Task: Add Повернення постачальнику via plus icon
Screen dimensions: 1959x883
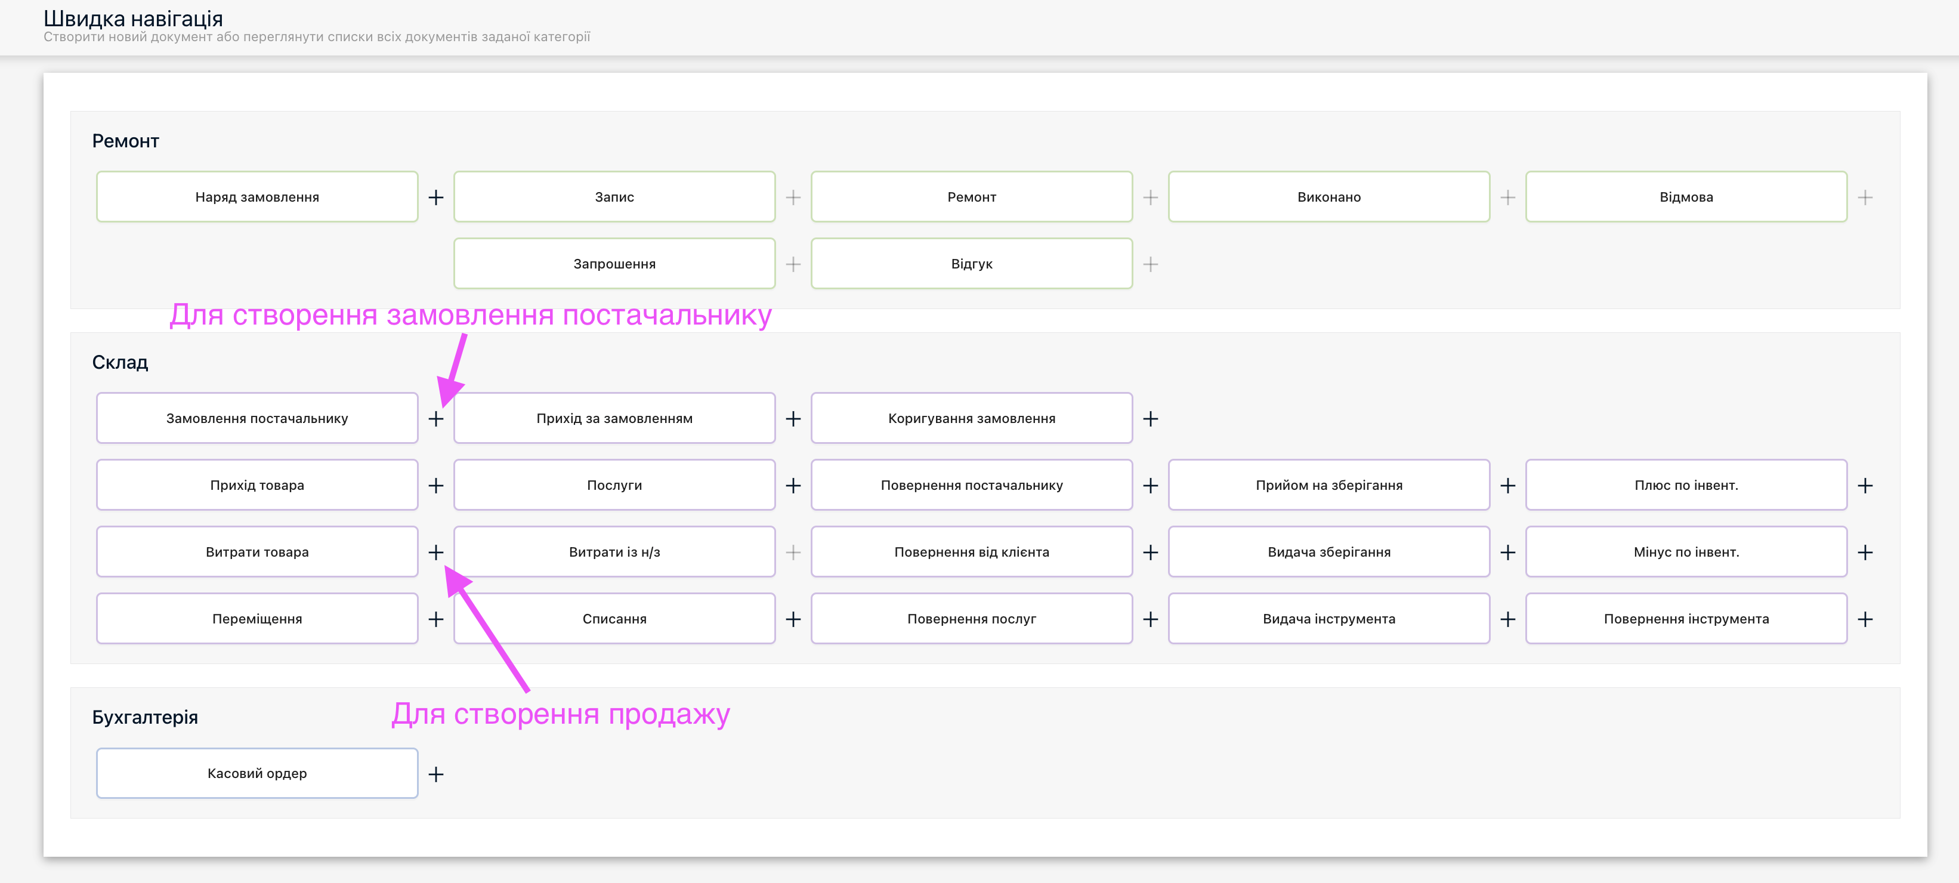Action: click(x=1151, y=485)
